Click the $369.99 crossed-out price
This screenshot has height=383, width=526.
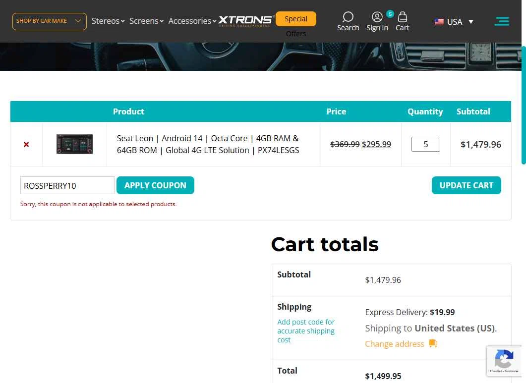click(345, 144)
